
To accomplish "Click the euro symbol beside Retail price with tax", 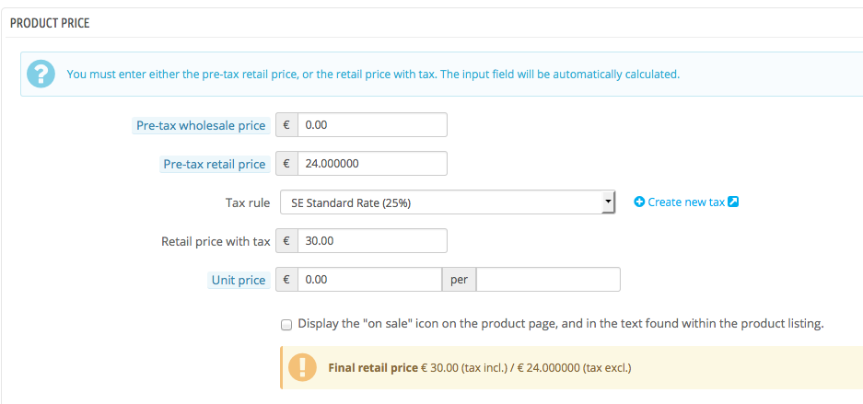I will click(x=286, y=241).
